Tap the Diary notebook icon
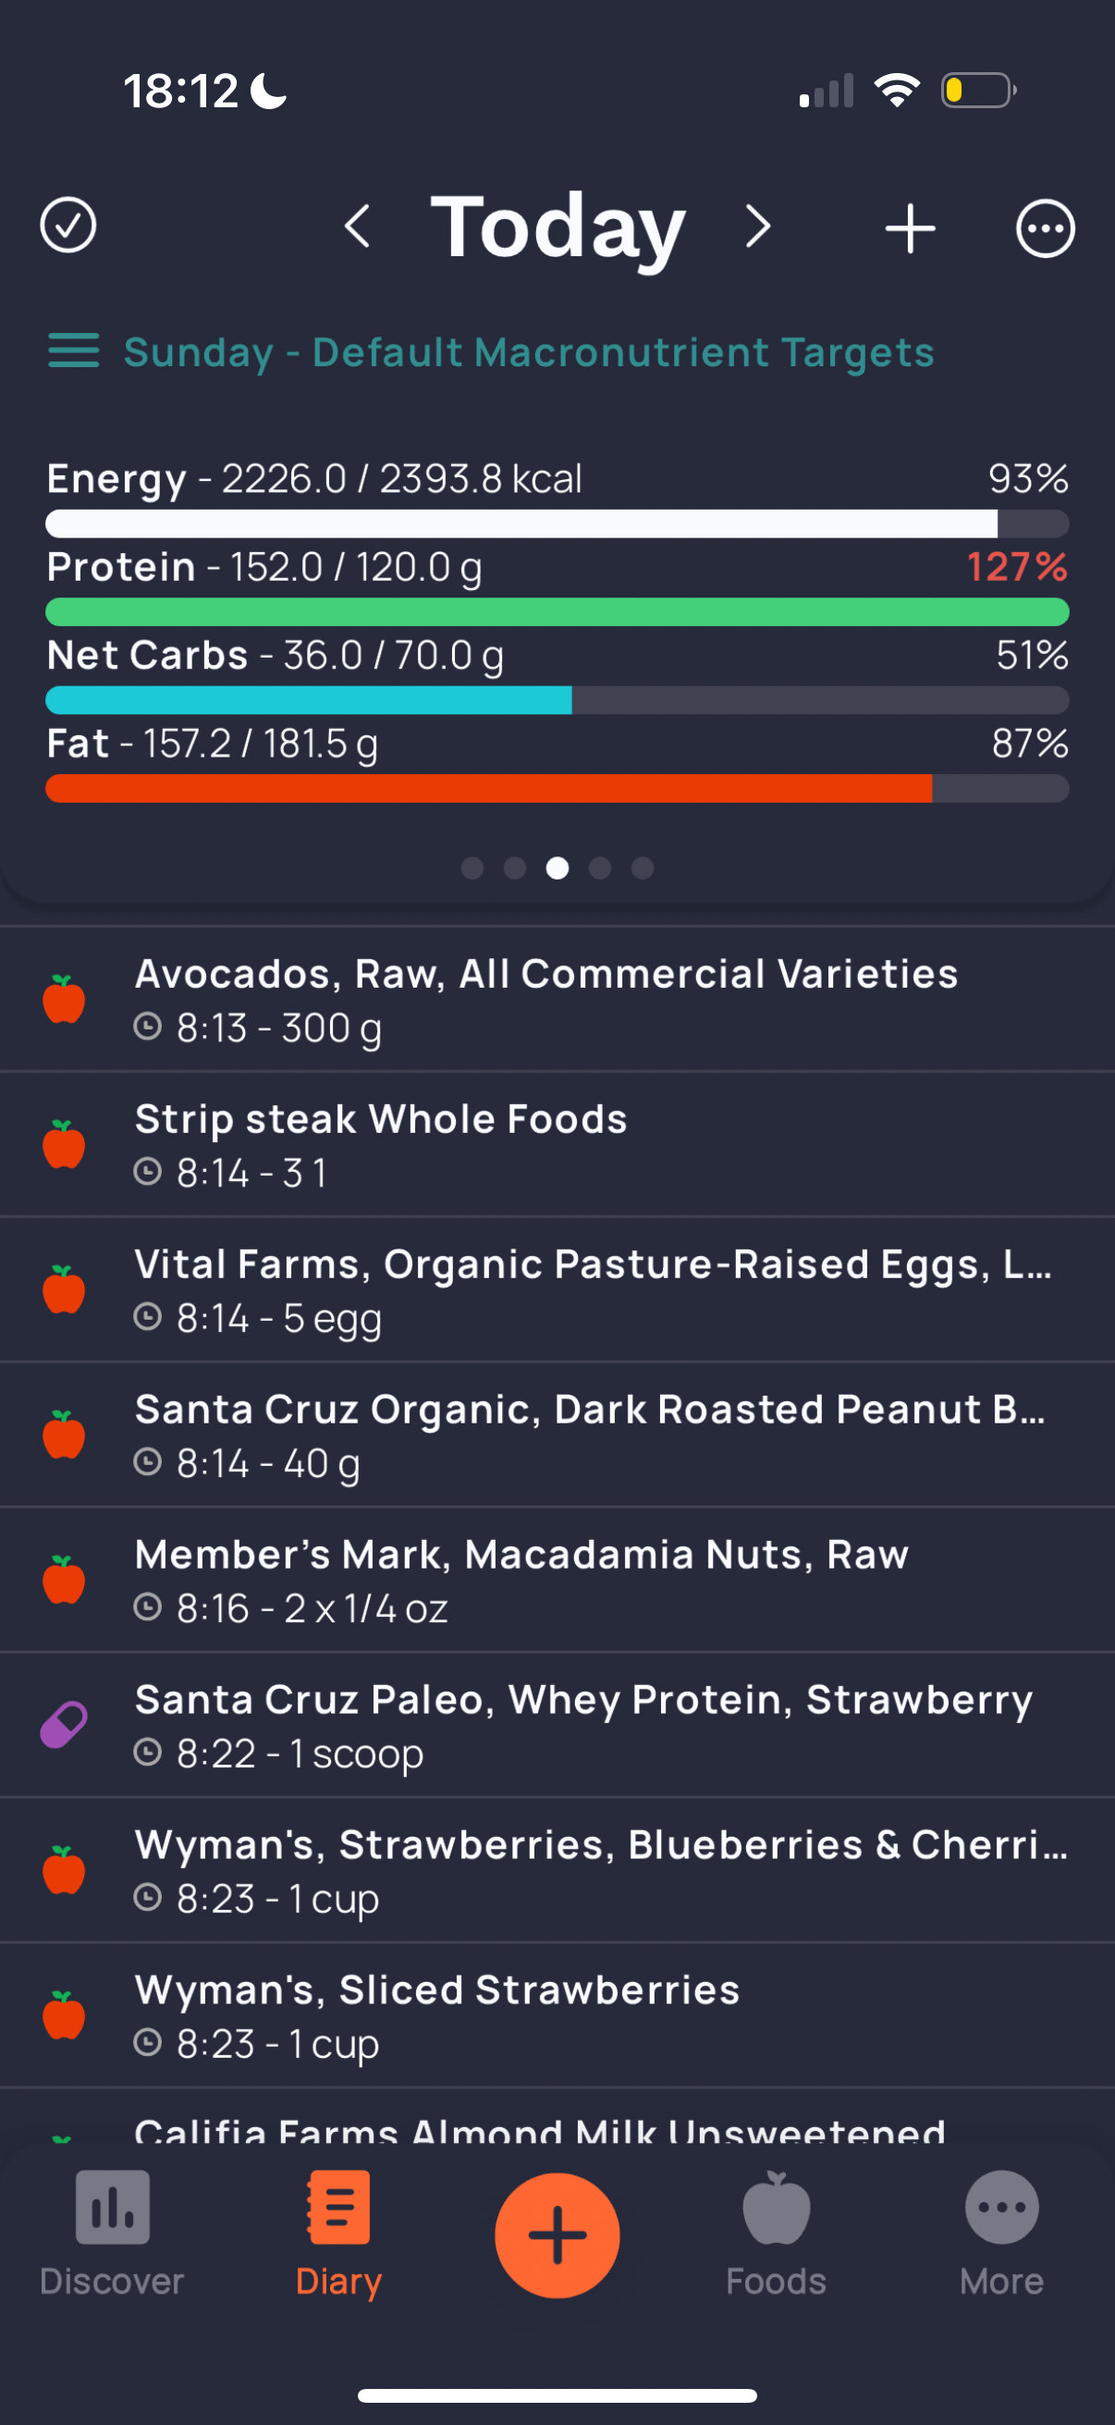 tap(338, 2208)
